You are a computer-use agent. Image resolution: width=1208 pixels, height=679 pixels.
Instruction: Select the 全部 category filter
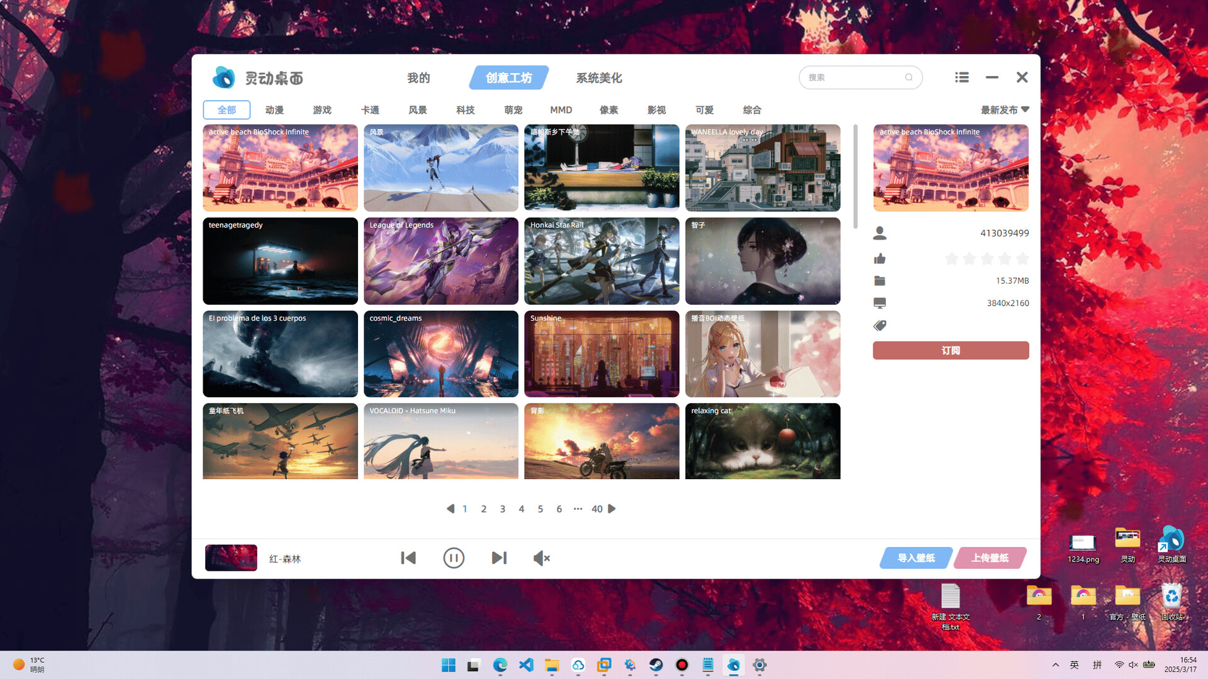pyautogui.click(x=226, y=110)
